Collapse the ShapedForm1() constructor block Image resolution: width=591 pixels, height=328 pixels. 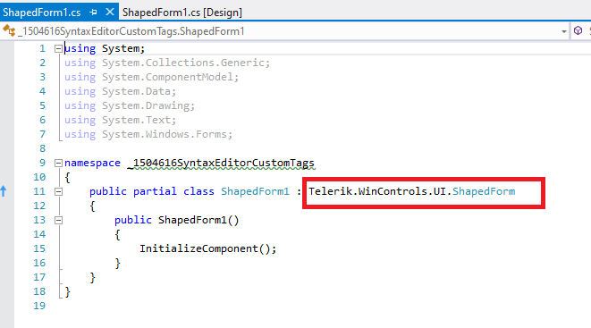point(58,220)
